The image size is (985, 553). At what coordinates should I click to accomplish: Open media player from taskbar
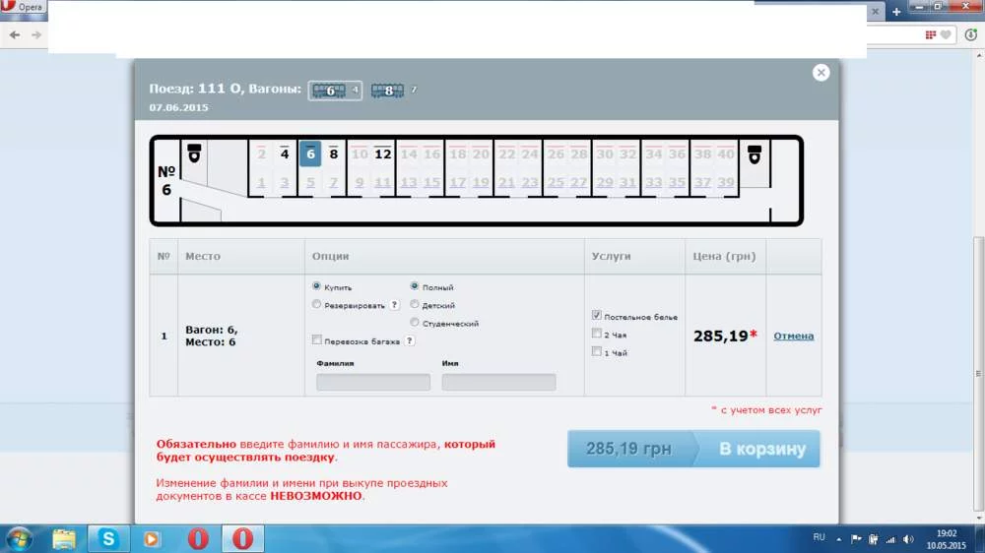[152, 539]
